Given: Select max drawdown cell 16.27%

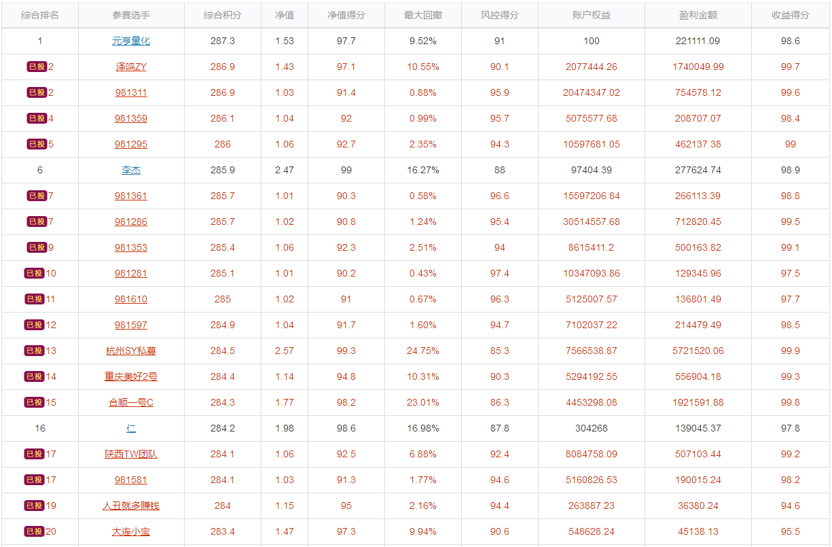Looking at the screenshot, I should click(423, 170).
